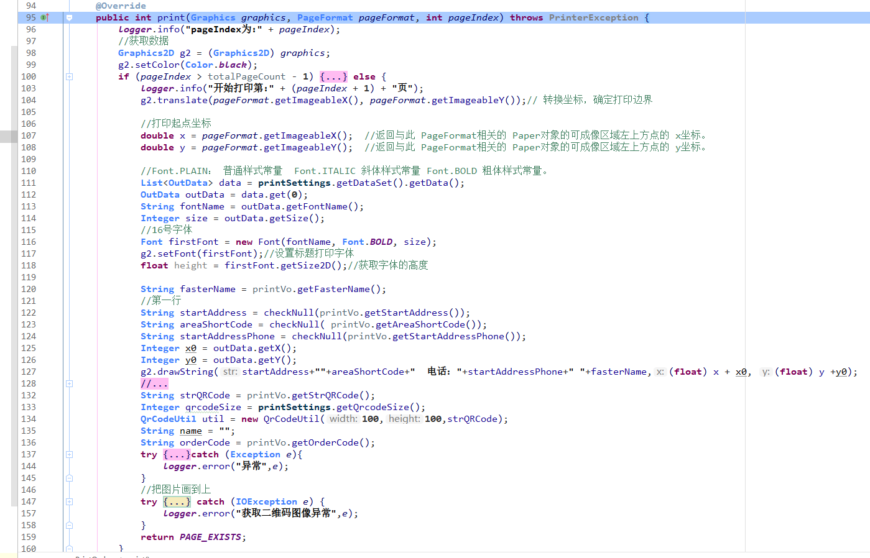Click line number 110 in the gutter
870x558 pixels.
coord(28,170)
